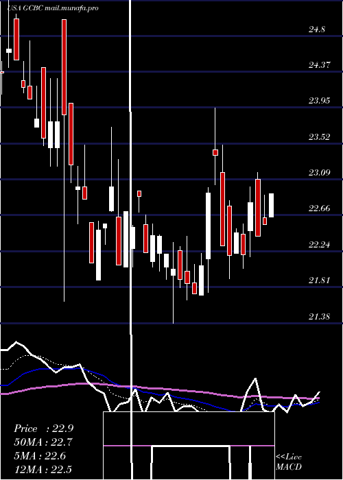Click the '5MA : 22.6' readout
Image resolution: width=343 pixels, height=480 pixels.
(40, 456)
